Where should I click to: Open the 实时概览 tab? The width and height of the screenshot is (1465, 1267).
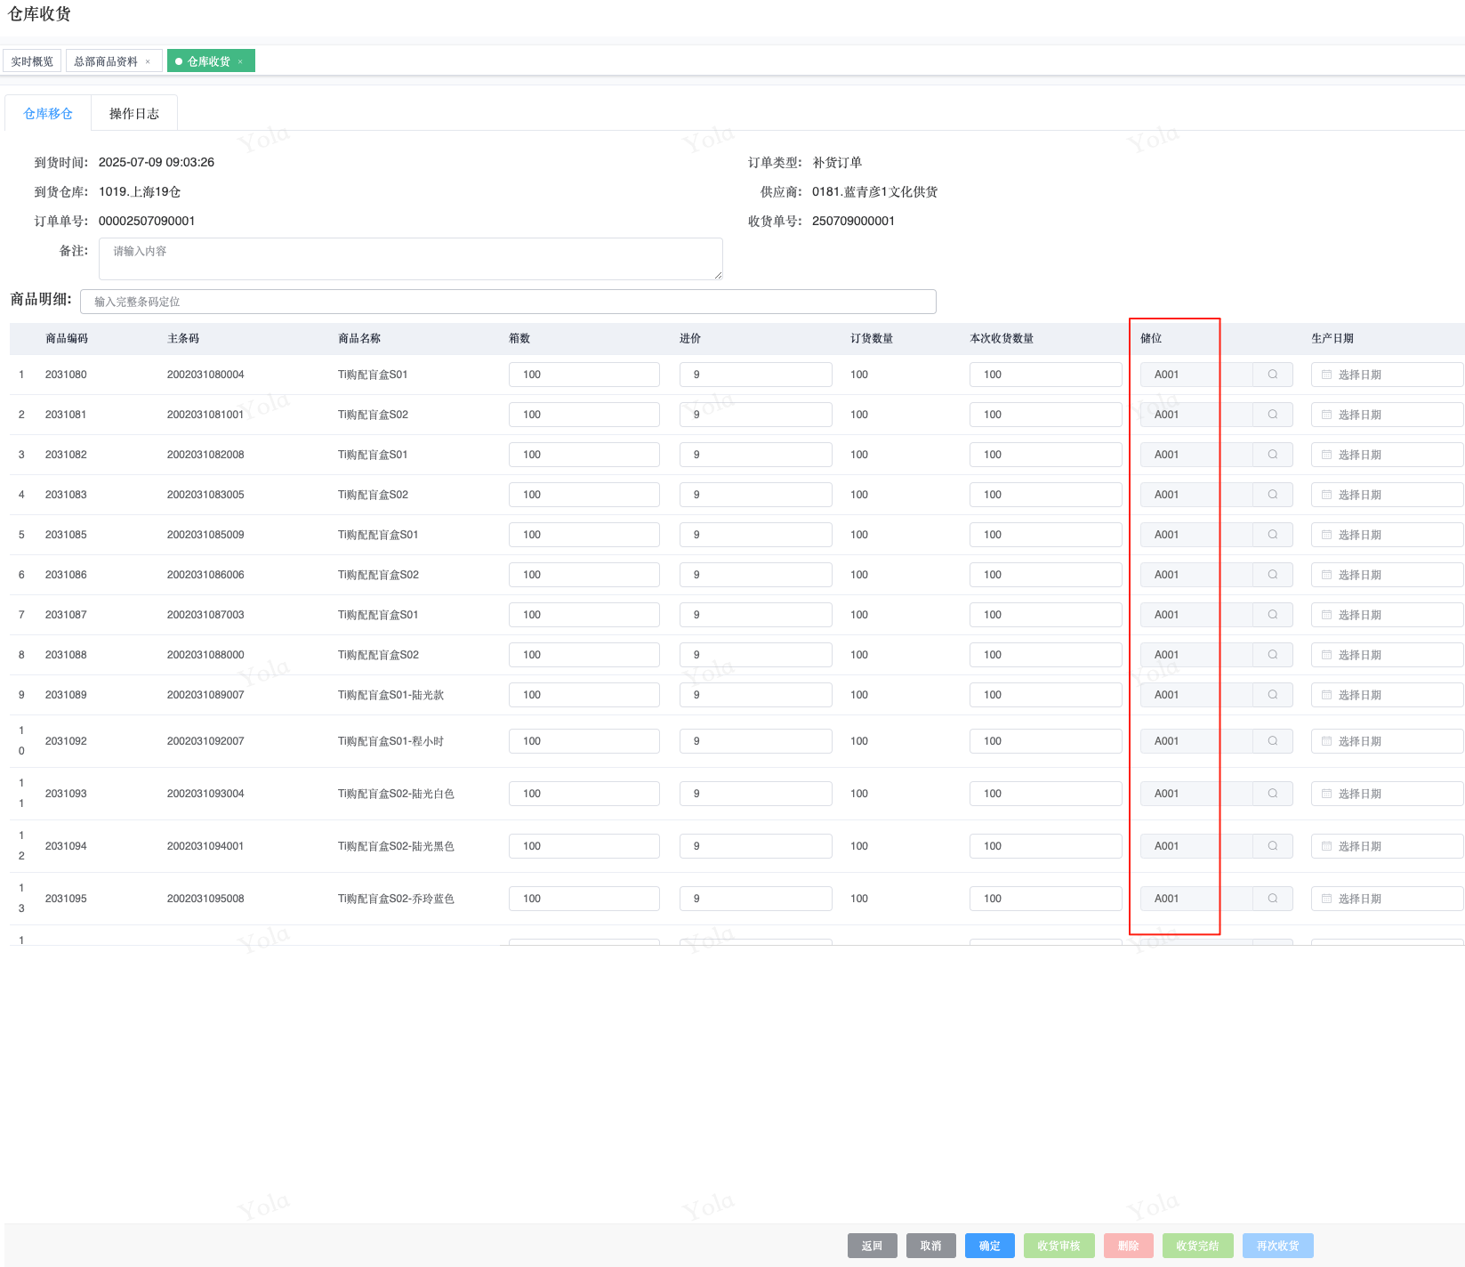click(x=32, y=61)
